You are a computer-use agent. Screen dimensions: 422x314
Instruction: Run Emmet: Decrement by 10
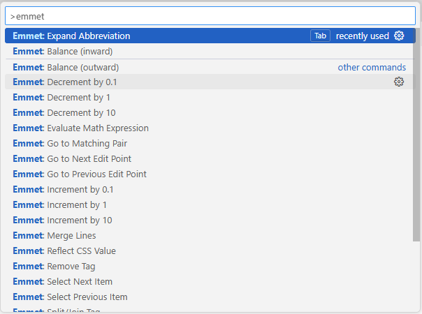point(210,112)
